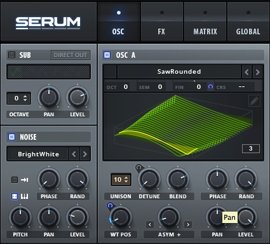Click the Noise Level knob
Image resolution: width=270 pixels, height=244 pixels.
pyautogui.click(x=78, y=217)
